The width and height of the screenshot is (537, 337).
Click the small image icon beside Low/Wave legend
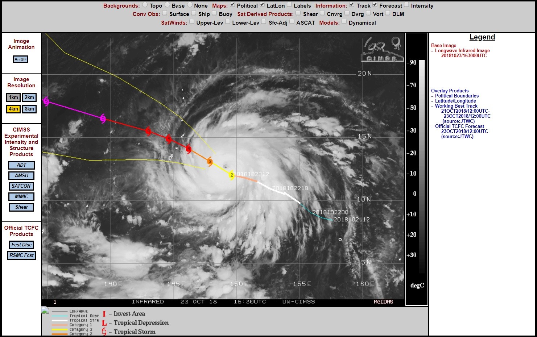point(45,310)
